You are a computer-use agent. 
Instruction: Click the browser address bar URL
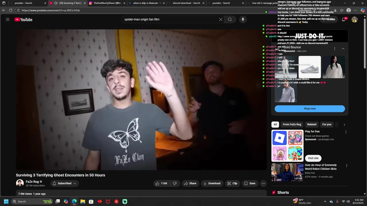pos(51,10)
